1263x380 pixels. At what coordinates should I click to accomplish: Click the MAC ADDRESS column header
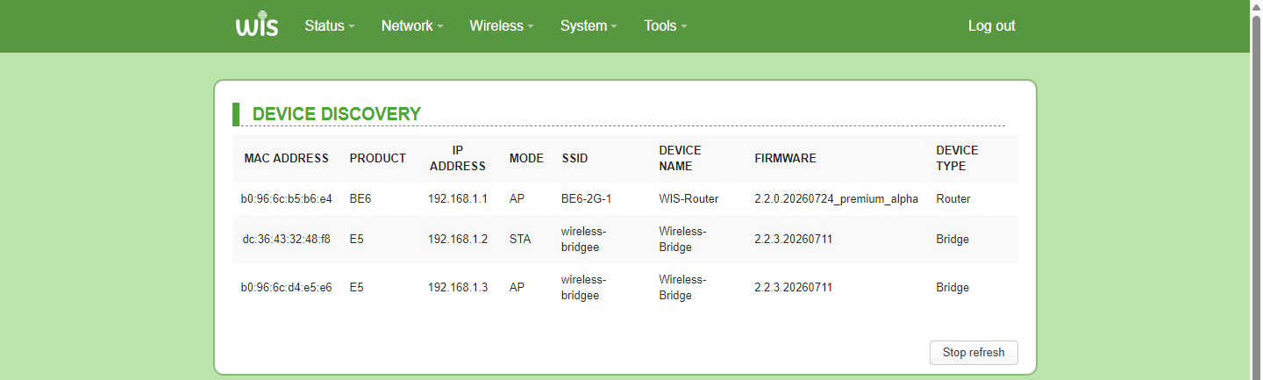(287, 159)
